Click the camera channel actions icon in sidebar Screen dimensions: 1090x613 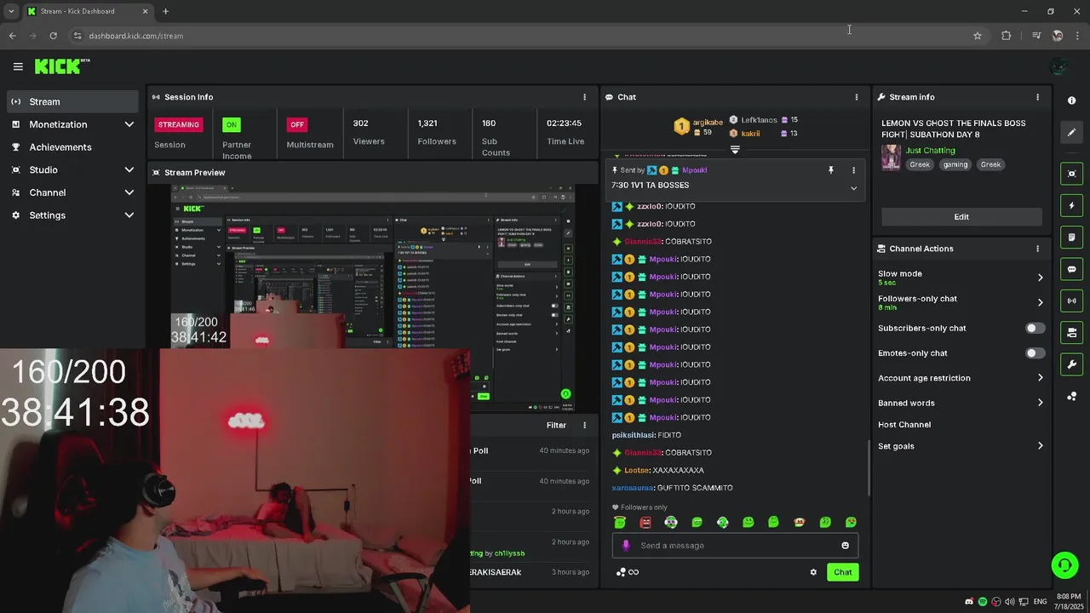click(x=1071, y=332)
